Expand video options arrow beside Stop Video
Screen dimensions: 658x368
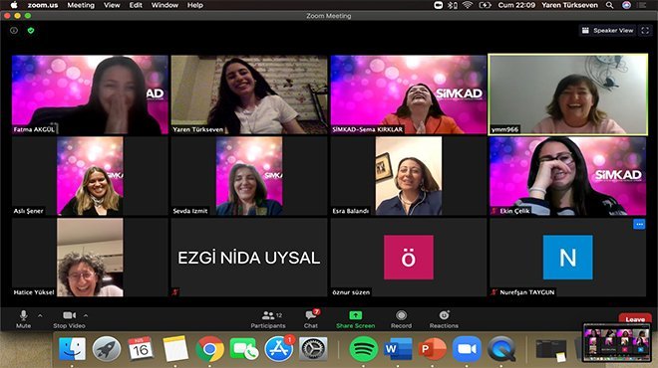pyautogui.click(x=86, y=315)
